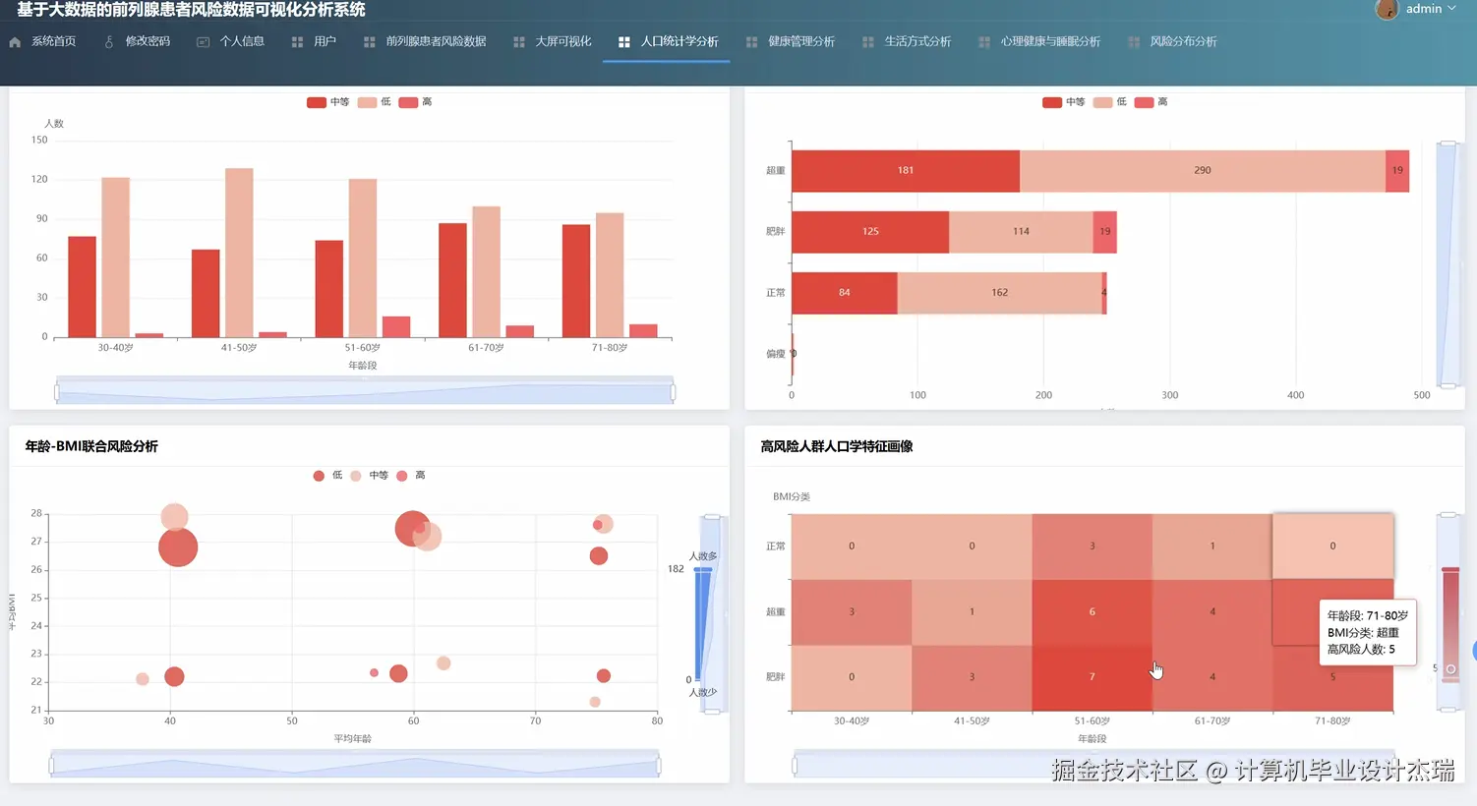Click scatter chart 人数 visual map slider
Image resolution: width=1477 pixels, height=806 pixels.
tap(703, 624)
